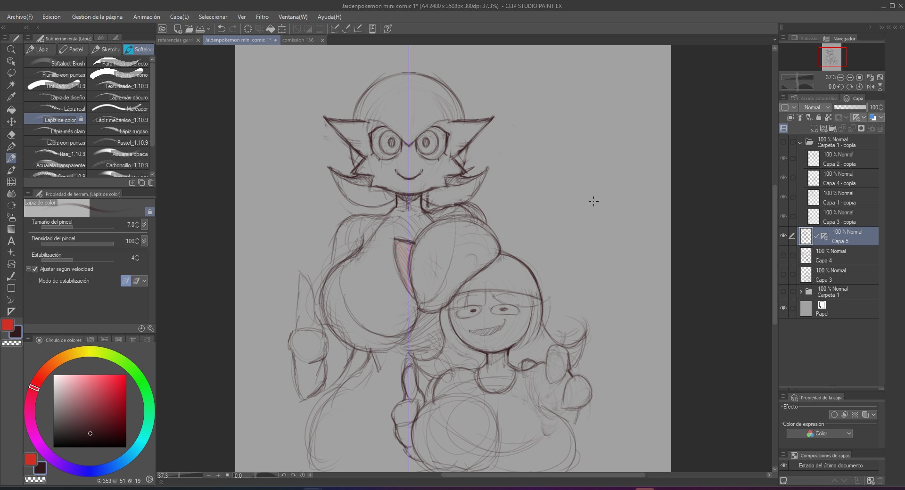Click the Redo arrow icon
The width and height of the screenshot is (905, 490).
[x=233, y=29]
